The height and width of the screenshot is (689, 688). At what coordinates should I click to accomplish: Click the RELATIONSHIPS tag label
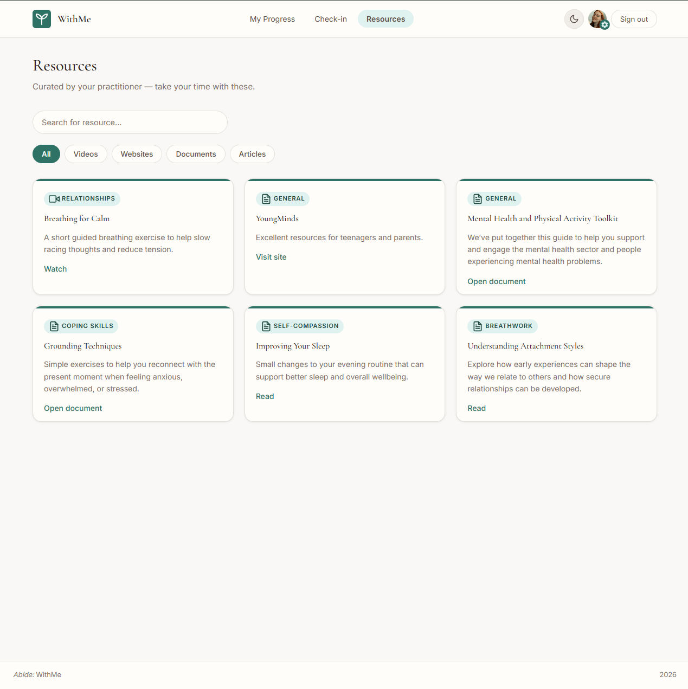[88, 199]
